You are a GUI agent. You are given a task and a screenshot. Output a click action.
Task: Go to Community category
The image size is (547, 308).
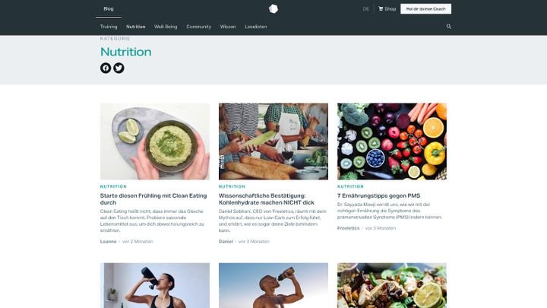click(x=198, y=27)
